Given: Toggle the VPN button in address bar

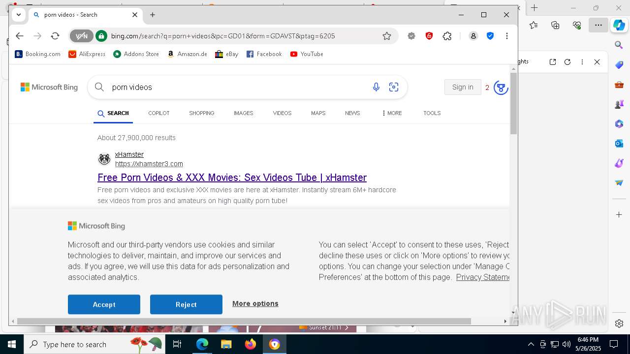Looking at the screenshot, I should pos(81,36).
